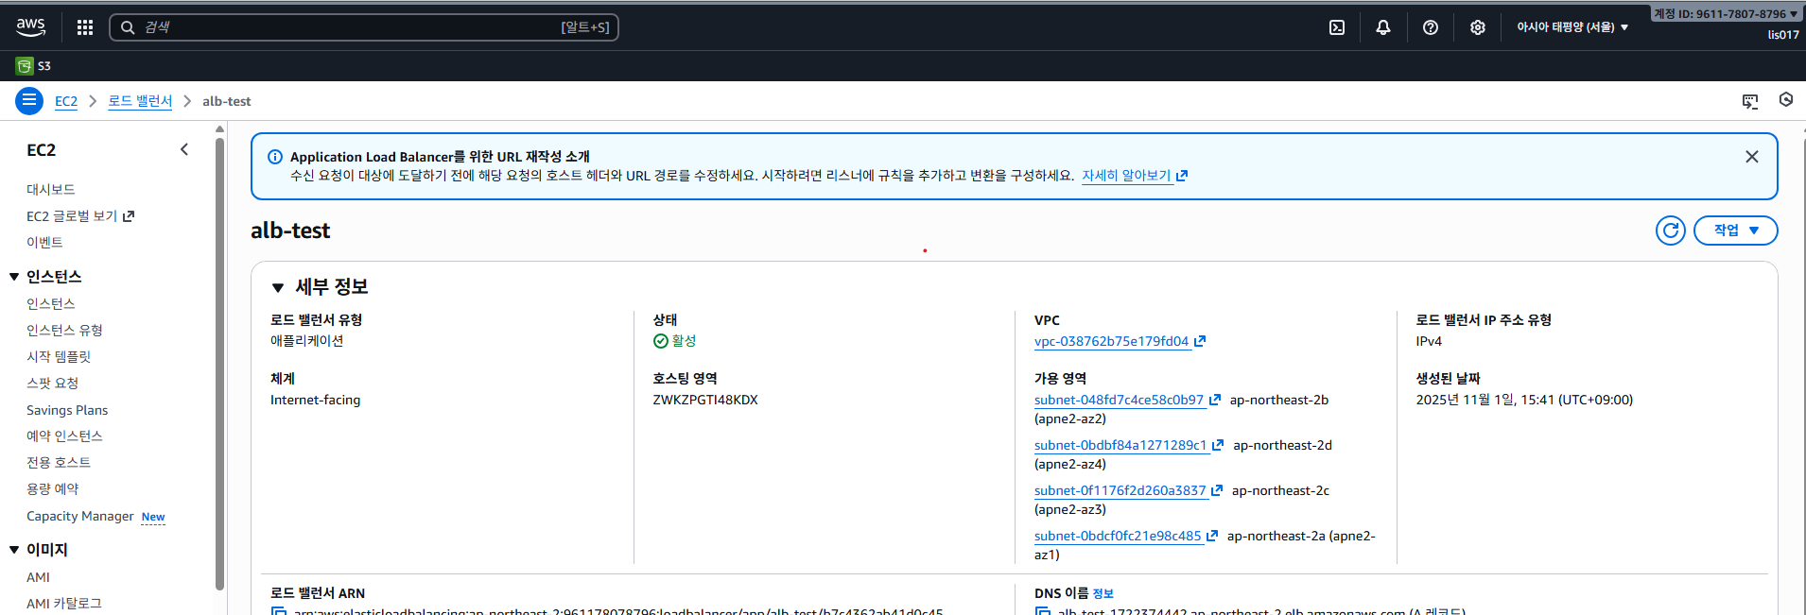Click the sidebar vertical scrollbar

pyautogui.click(x=219, y=364)
